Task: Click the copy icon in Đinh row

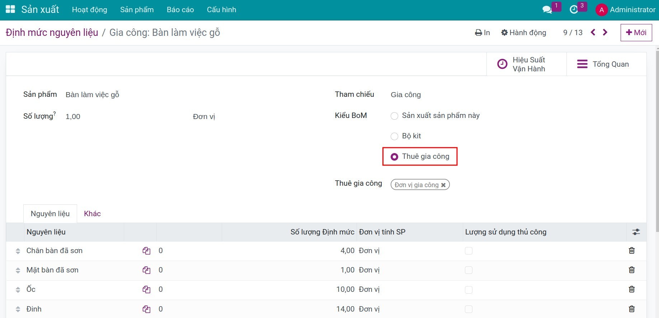Action: pos(146,309)
